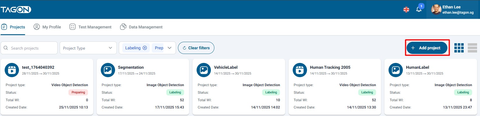Viewport: 480px width, 116px height.
Task: Focus the Search projects field
Action: click(32, 48)
